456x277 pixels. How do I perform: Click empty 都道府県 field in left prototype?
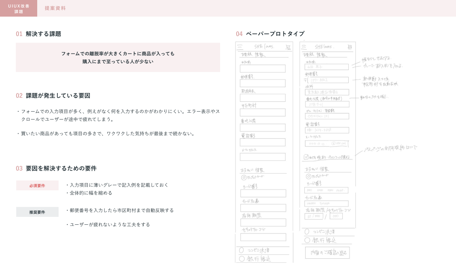263,98
